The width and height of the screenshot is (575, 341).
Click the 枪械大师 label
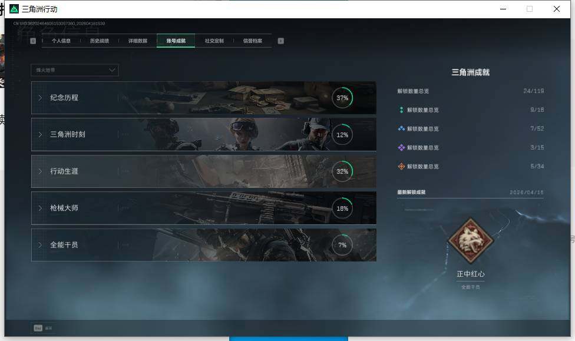(x=64, y=208)
